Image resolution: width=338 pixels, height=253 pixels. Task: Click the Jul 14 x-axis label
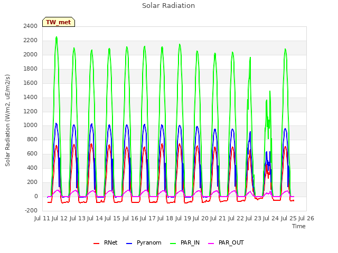coord(95,218)
